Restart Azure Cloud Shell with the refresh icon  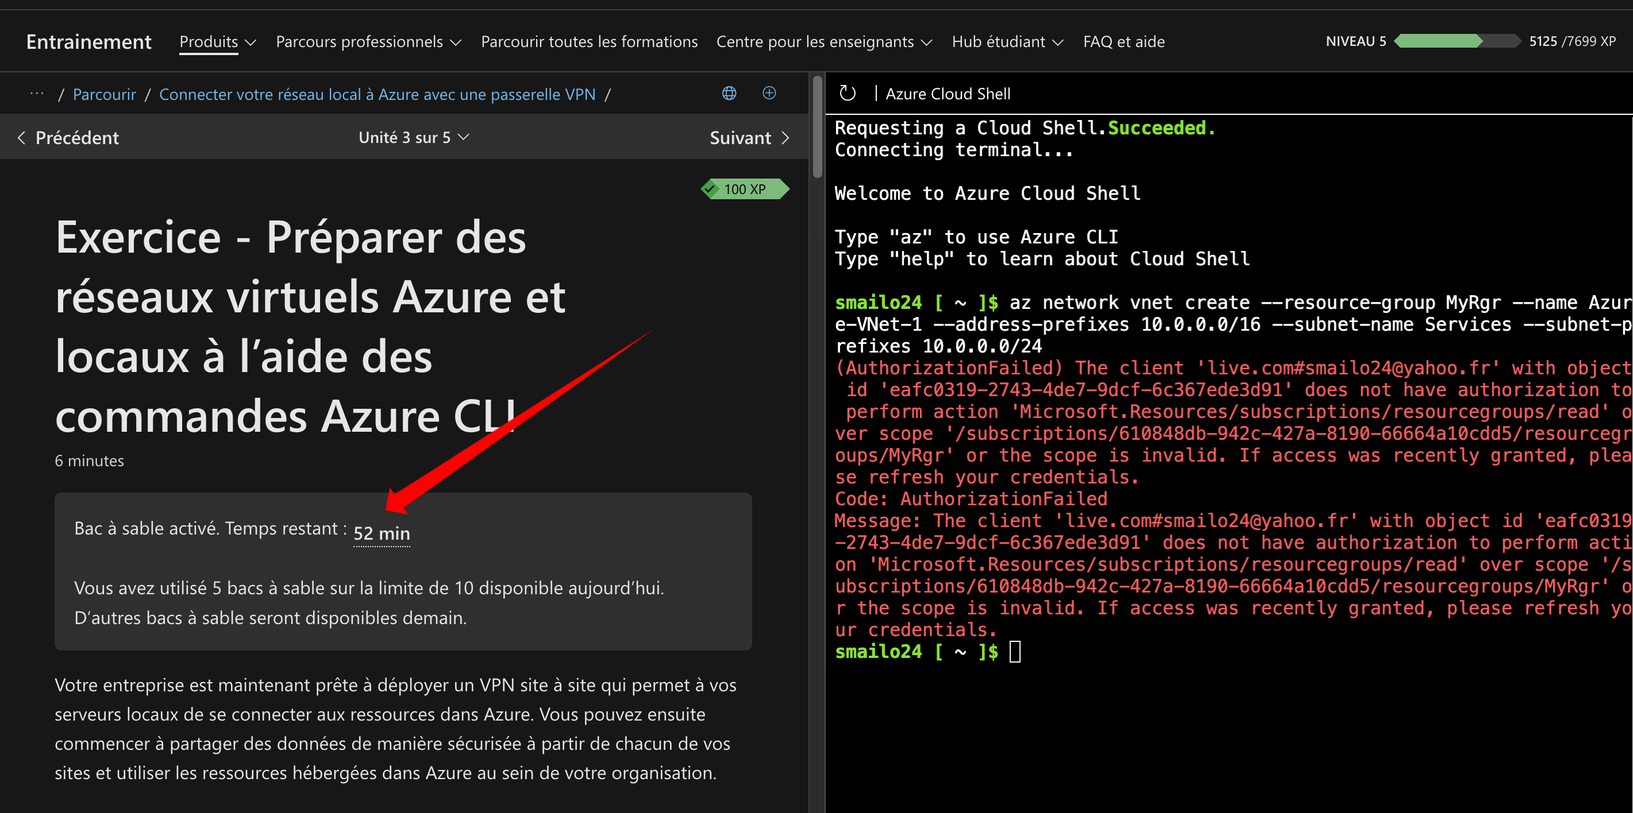click(847, 92)
